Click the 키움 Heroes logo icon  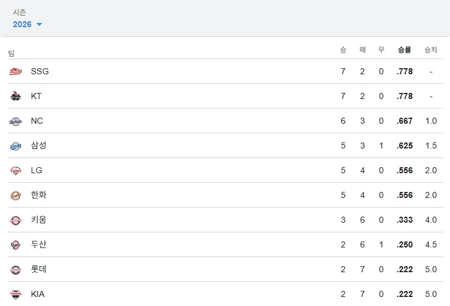click(16, 220)
